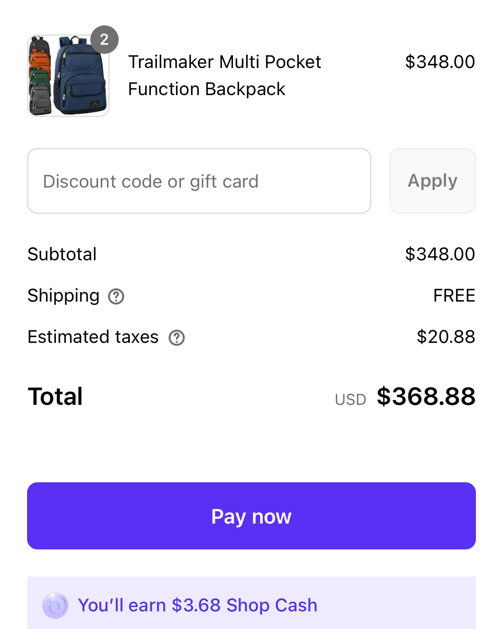
Task: Click the Pay now button
Action: (252, 516)
